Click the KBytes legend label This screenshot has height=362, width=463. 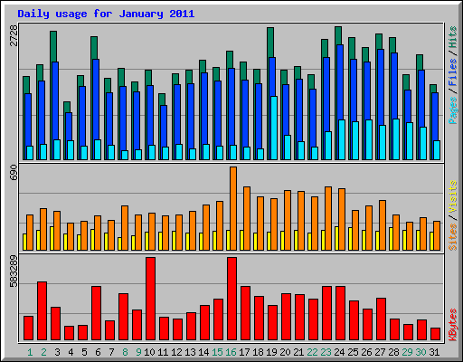pyautogui.click(x=453, y=325)
